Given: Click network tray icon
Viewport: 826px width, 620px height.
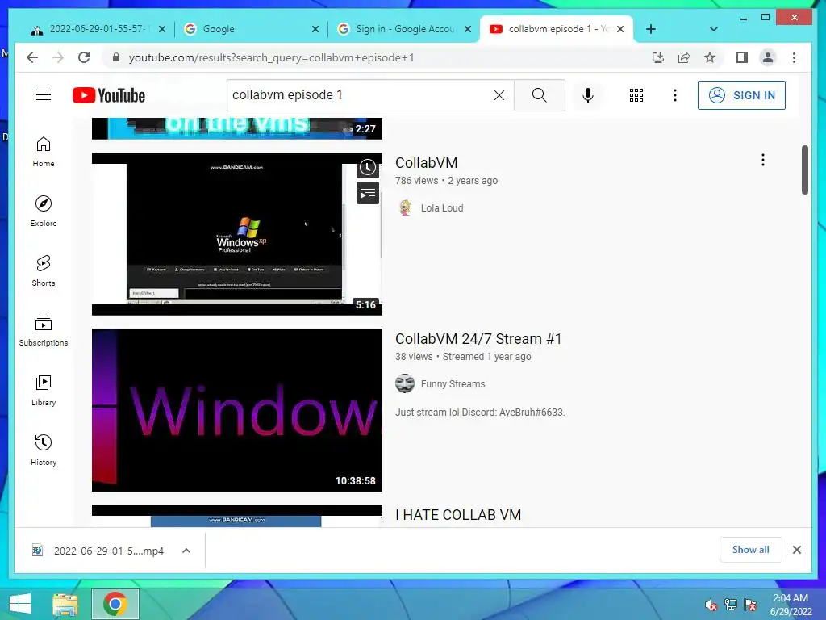Looking at the screenshot, I should (731, 605).
